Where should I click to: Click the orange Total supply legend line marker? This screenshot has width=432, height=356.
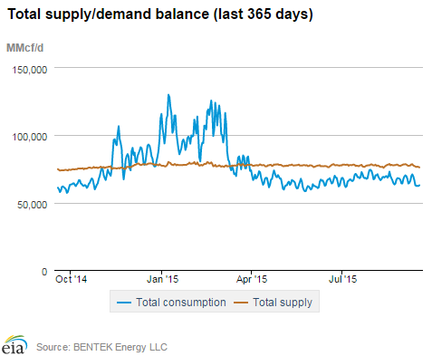[x=241, y=303]
